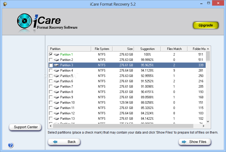The width and height of the screenshot is (226, 152).
Task: Select the Partition 12 row name
Action: point(67,113)
